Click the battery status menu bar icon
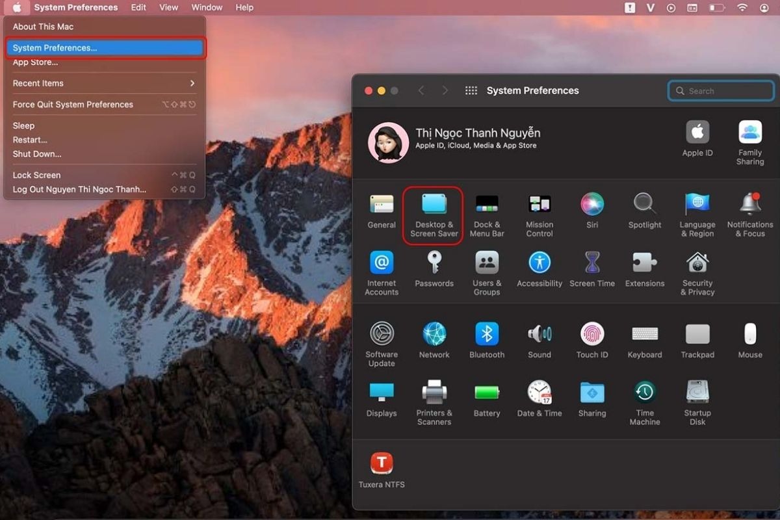 pyautogui.click(x=717, y=8)
